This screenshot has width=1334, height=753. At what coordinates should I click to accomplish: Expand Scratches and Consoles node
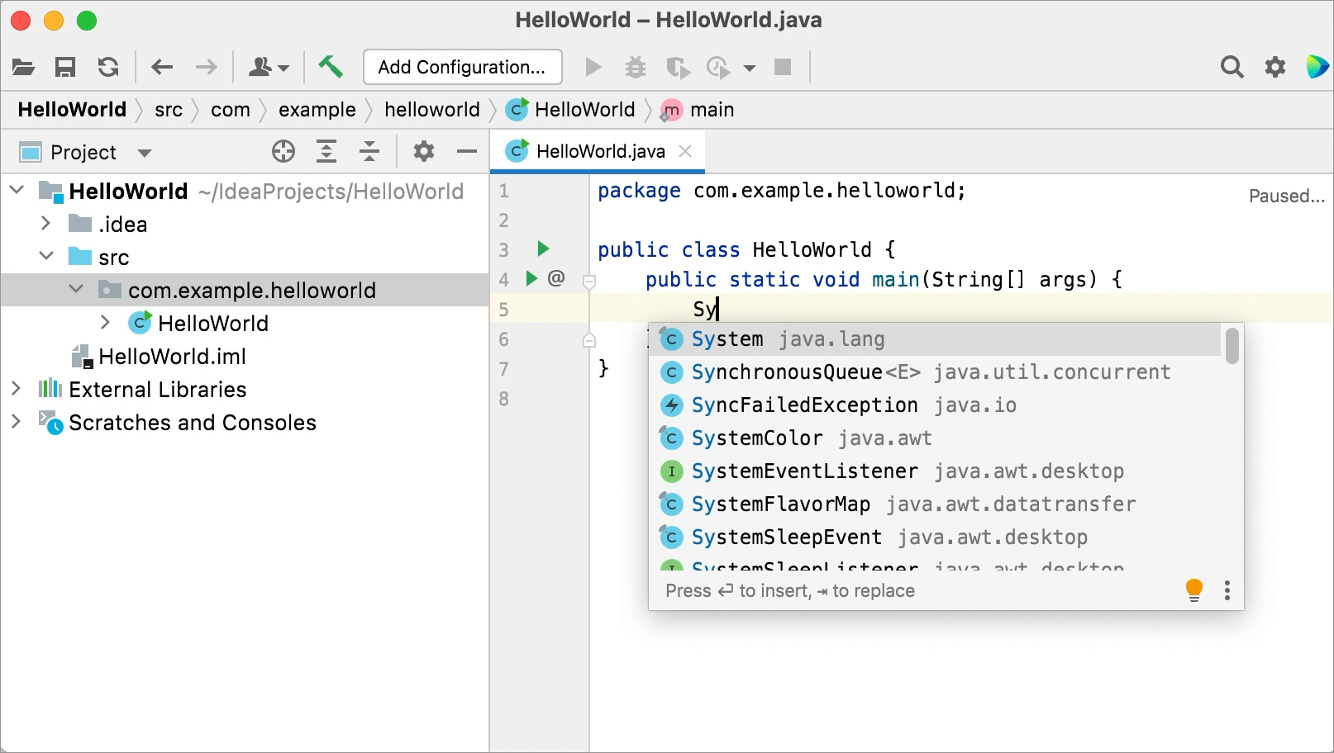[x=17, y=422]
